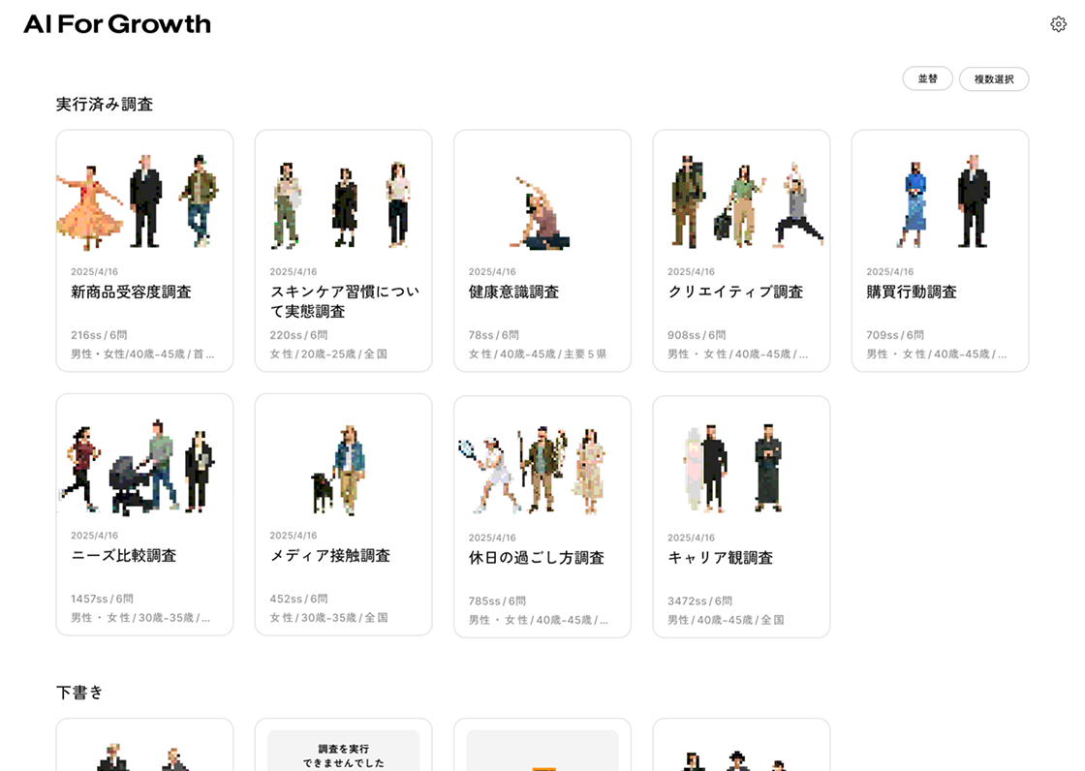Open the 新商品受容度調査 dancer illustration
Screen dimensions: 1085x771
click(93, 205)
